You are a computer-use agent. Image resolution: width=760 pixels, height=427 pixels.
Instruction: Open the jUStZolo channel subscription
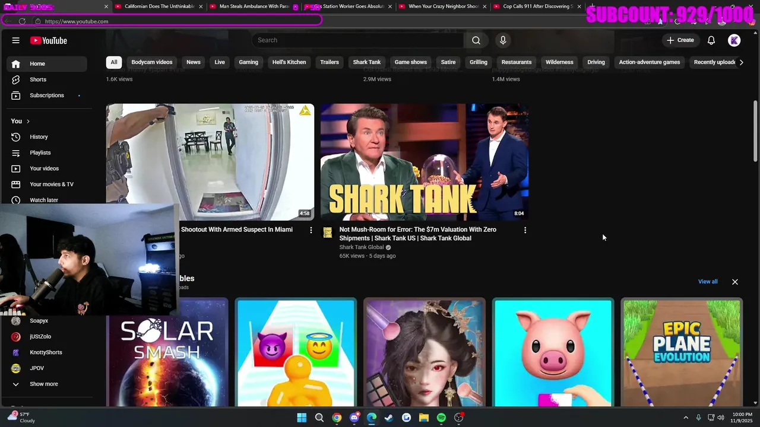47,336
